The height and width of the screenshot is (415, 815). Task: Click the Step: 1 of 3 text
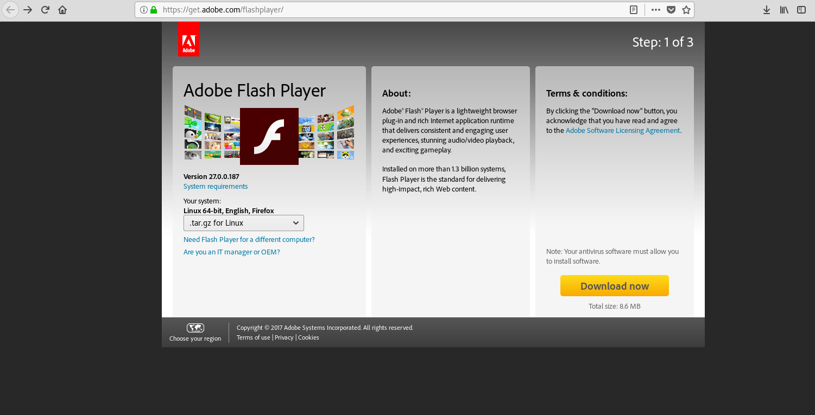click(663, 42)
